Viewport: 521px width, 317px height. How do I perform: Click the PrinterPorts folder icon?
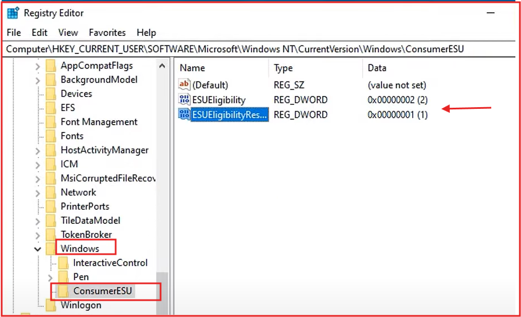pyautogui.click(x=51, y=206)
